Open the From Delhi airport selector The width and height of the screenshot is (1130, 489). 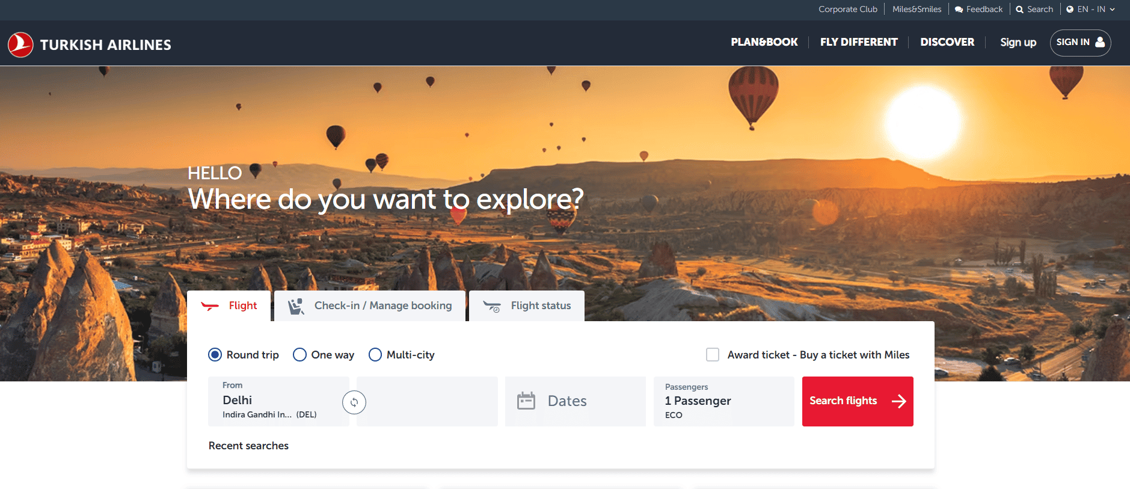tap(278, 402)
